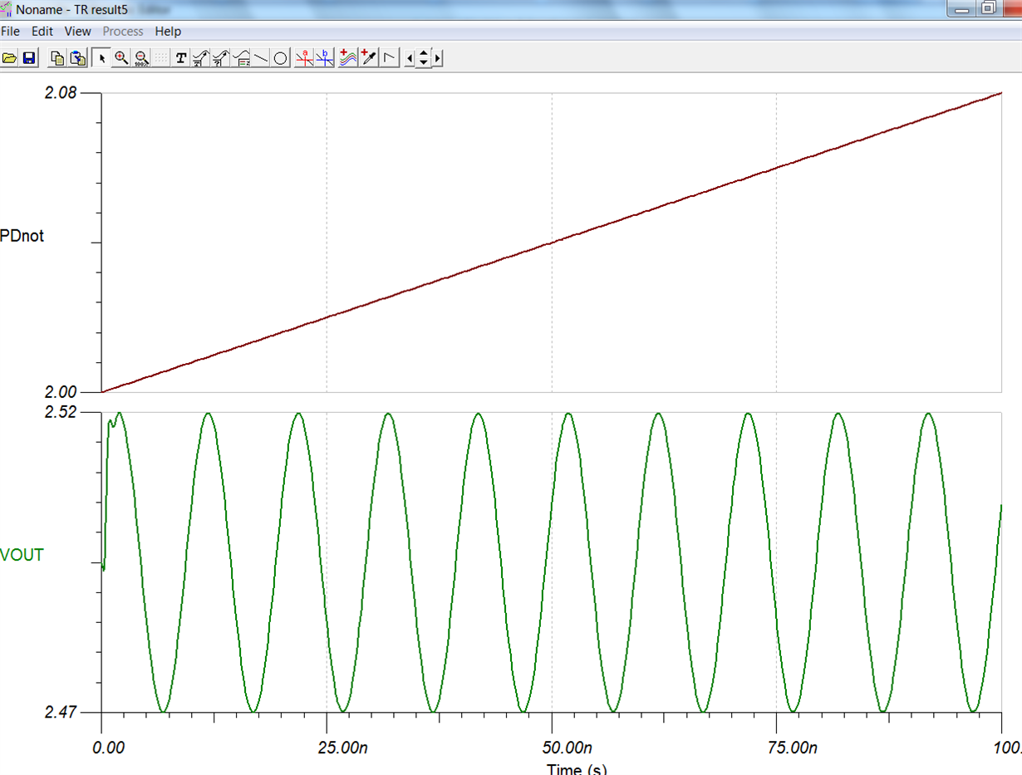1022x775 pixels.
Task: Click the Open file folder icon
Action: [x=10, y=58]
